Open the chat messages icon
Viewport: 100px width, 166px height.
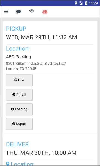click(18, 12)
